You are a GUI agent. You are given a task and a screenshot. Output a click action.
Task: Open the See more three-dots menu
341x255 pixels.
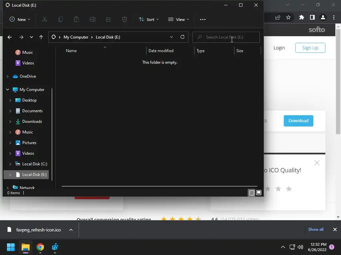click(203, 19)
